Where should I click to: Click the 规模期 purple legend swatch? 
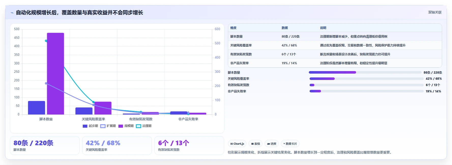tap(121, 126)
